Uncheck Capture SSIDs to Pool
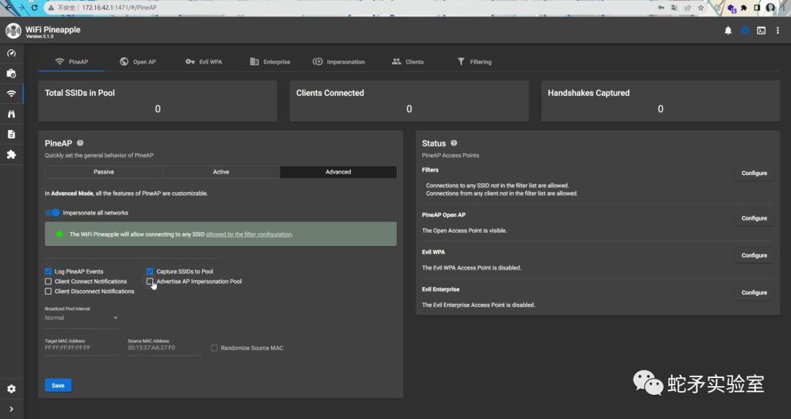Screen dimensions: 791x419 tap(150, 271)
